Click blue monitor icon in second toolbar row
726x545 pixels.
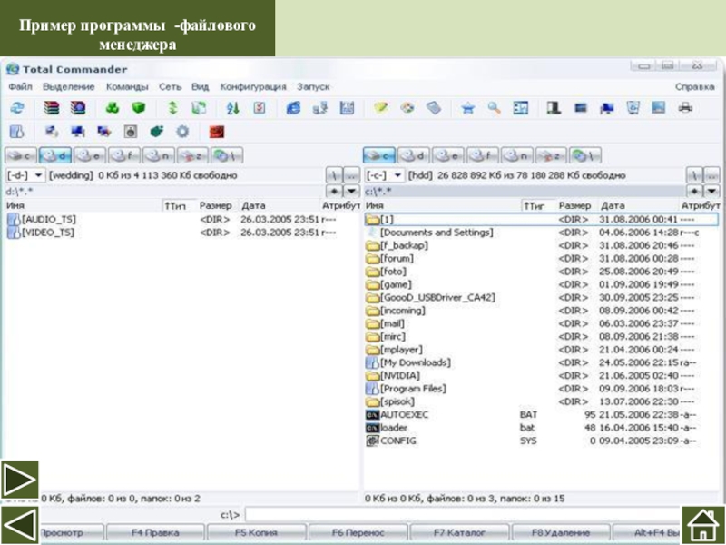78,132
